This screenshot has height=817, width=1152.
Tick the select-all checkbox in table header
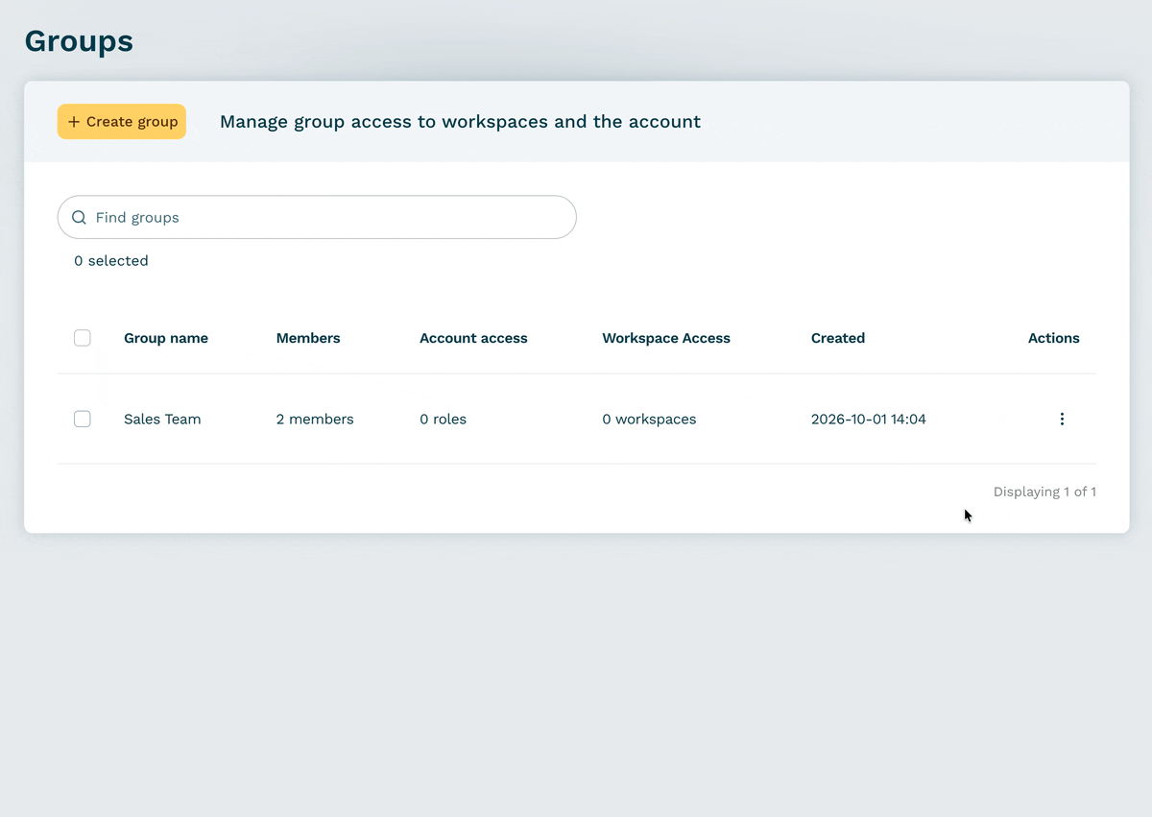tap(83, 338)
